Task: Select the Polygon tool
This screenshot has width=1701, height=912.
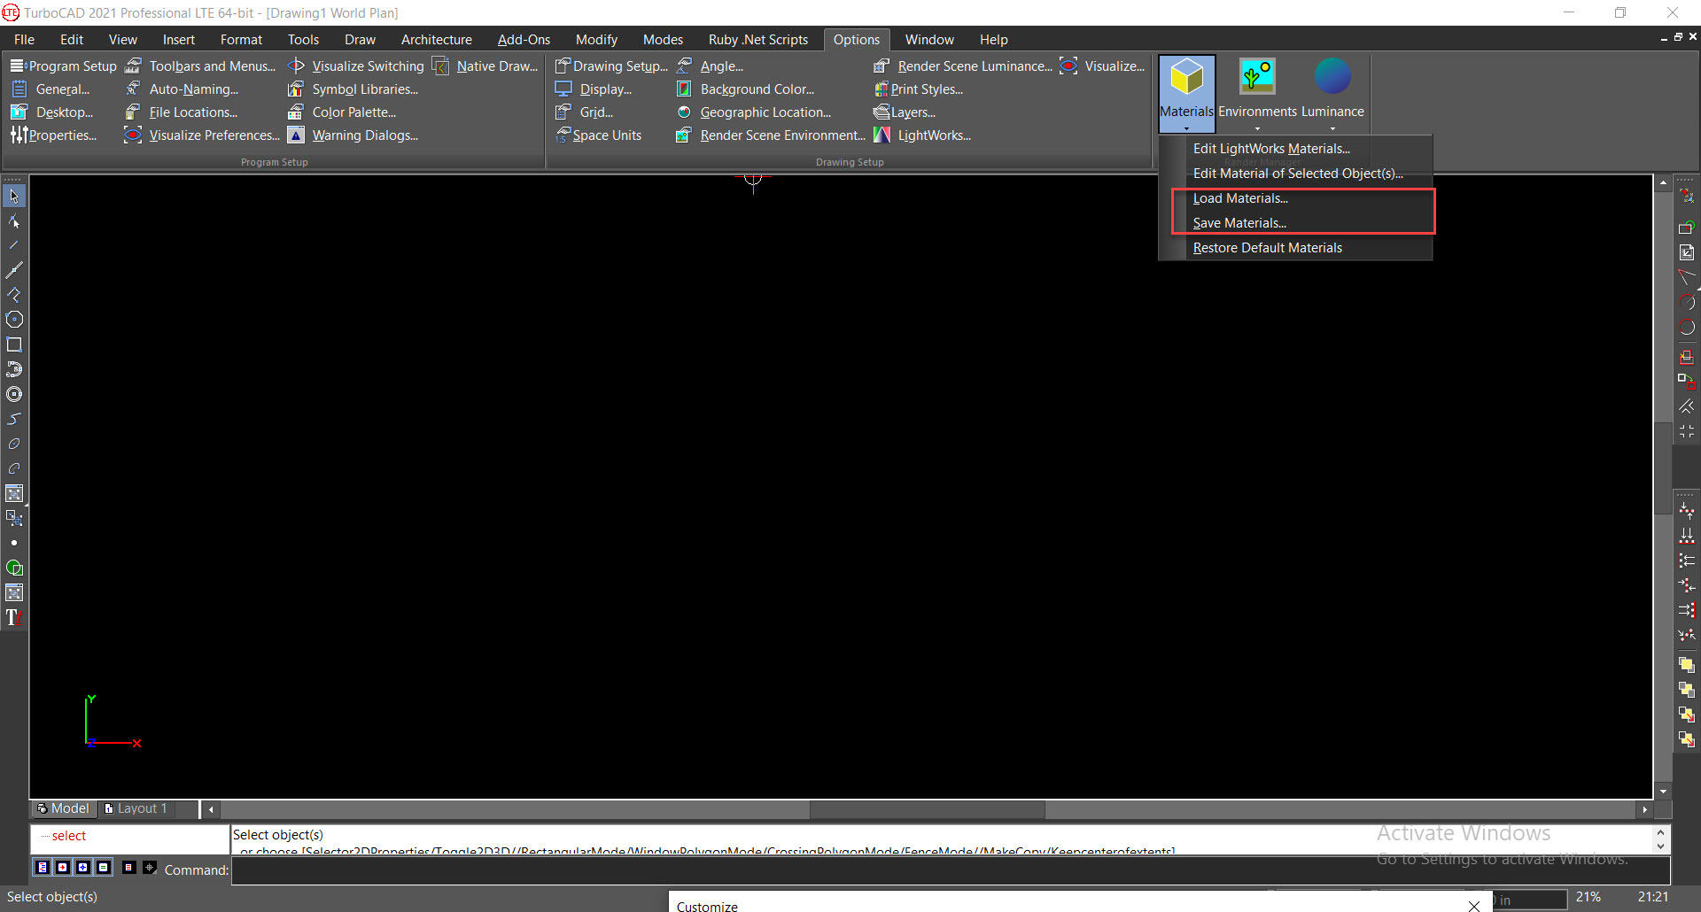Action: pyautogui.click(x=14, y=320)
